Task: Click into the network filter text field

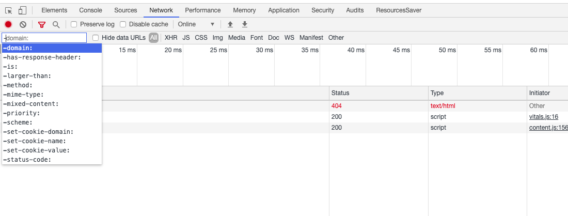Action: click(x=44, y=38)
